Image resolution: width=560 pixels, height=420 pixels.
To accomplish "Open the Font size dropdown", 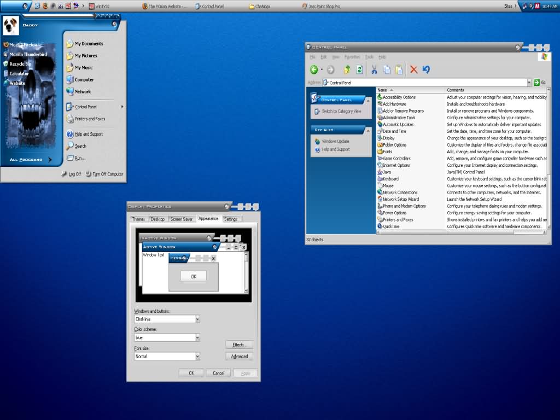I will (x=197, y=356).
